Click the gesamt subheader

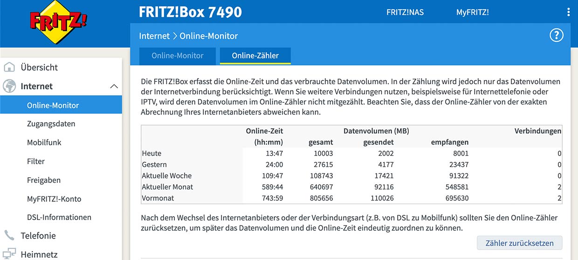coord(321,142)
